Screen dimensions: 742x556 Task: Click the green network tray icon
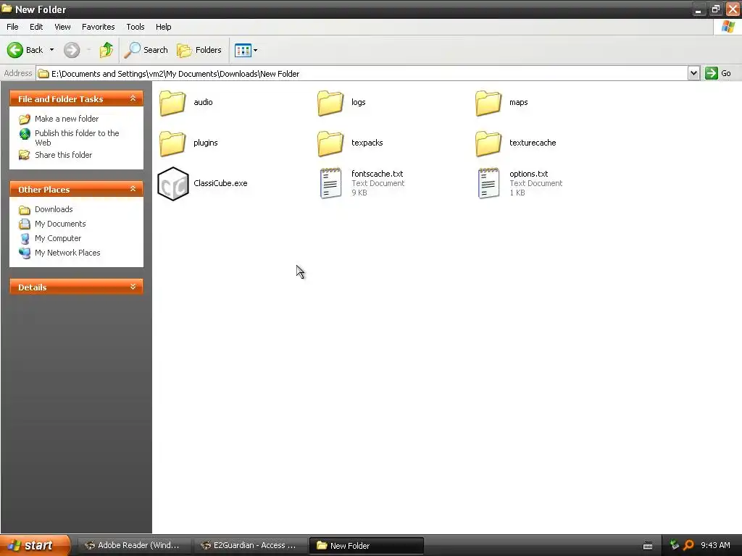(x=675, y=545)
